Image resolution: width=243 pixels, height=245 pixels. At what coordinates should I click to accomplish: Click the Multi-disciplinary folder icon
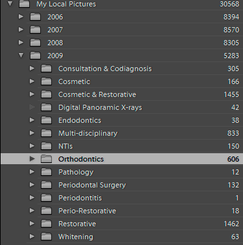[x=46, y=133]
